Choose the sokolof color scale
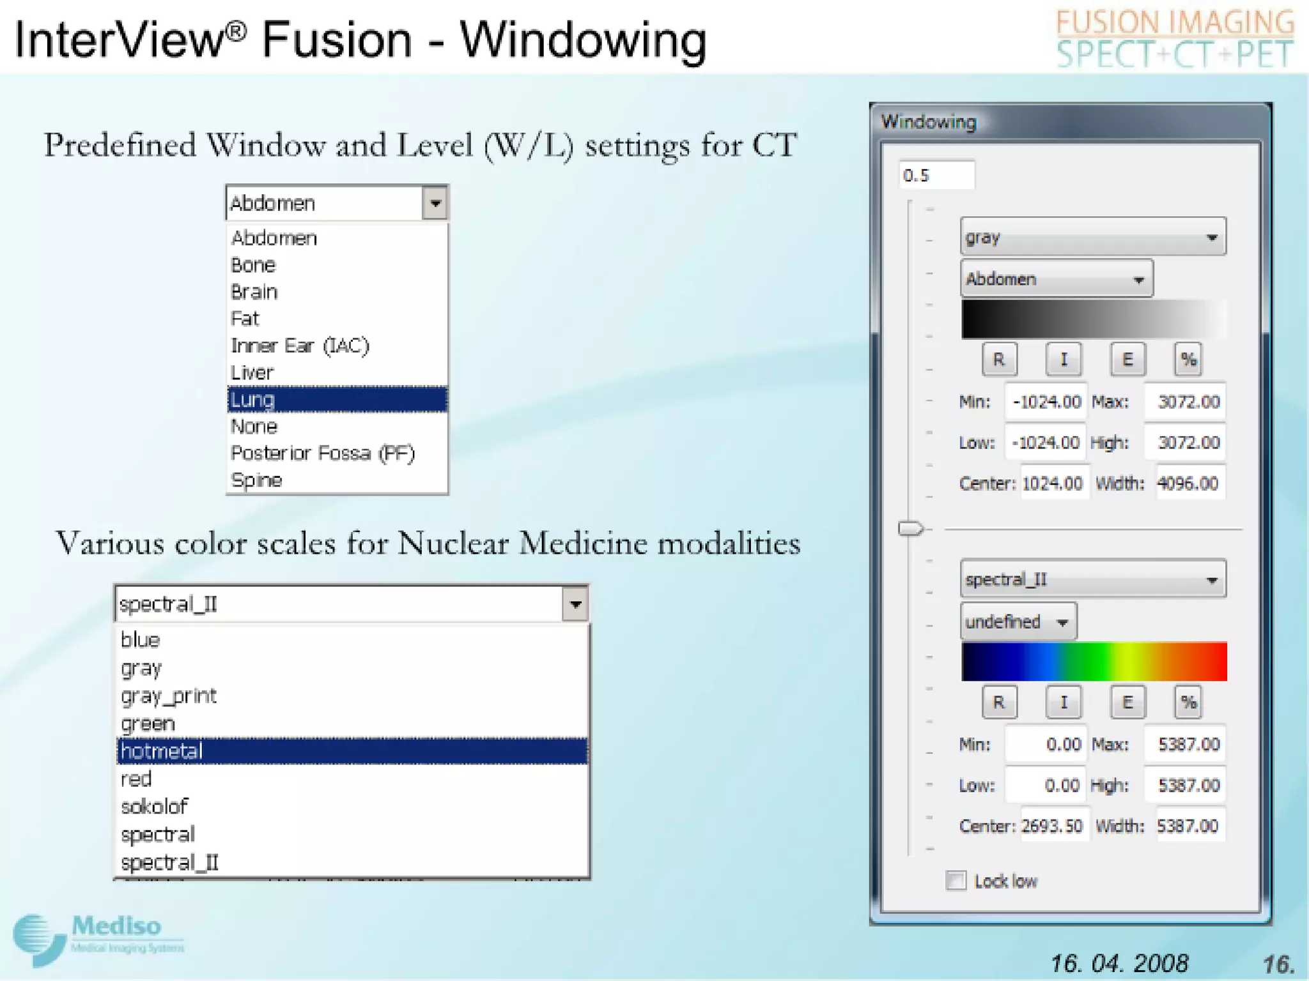This screenshot has height=981, width=1309. (x=352, y=807)
